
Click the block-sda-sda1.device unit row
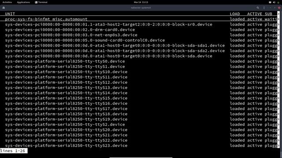coord(115,46)
